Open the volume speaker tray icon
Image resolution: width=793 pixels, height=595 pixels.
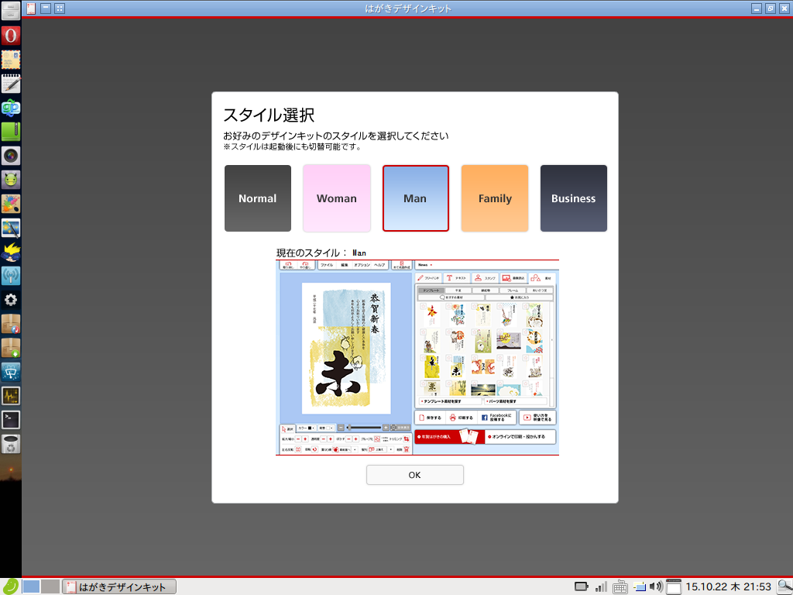(x=656, y=586)
